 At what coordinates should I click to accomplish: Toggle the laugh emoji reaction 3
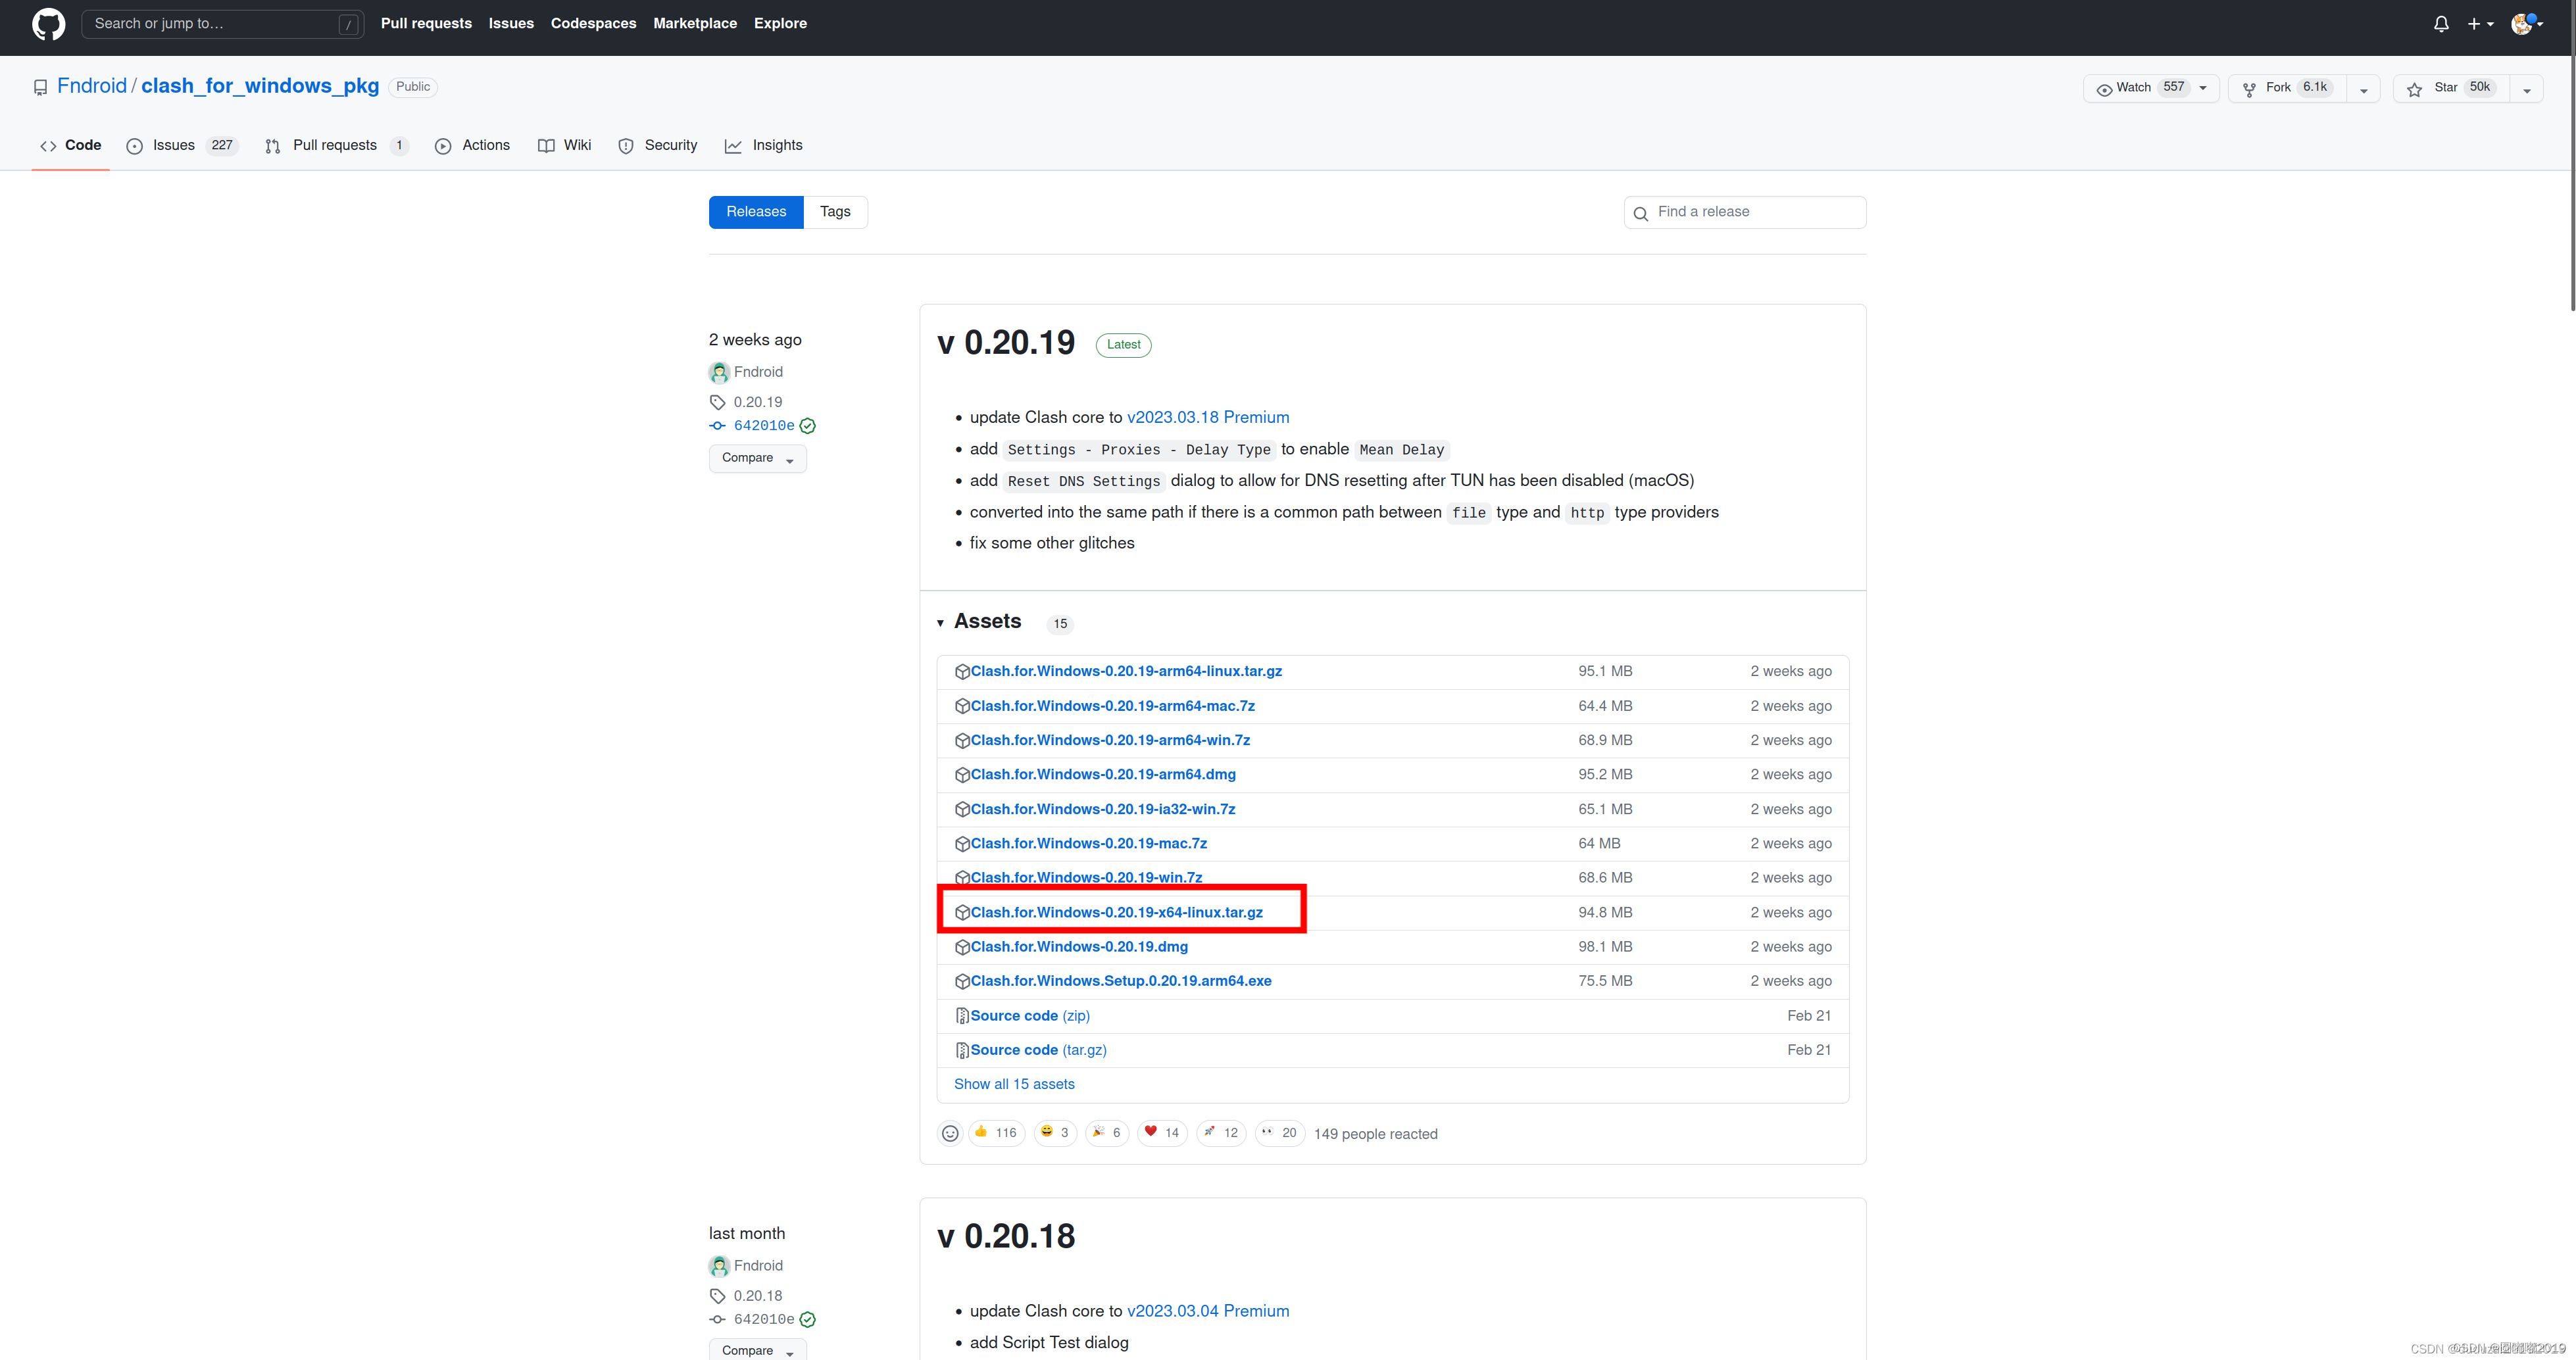click(x=1055, y=1133)
